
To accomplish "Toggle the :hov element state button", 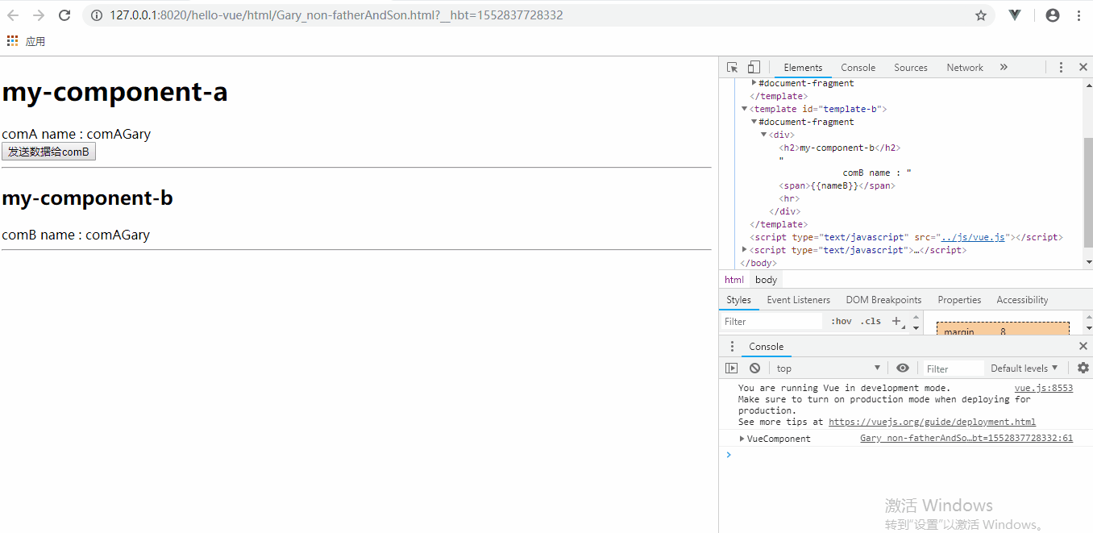I will click(841, 321).
